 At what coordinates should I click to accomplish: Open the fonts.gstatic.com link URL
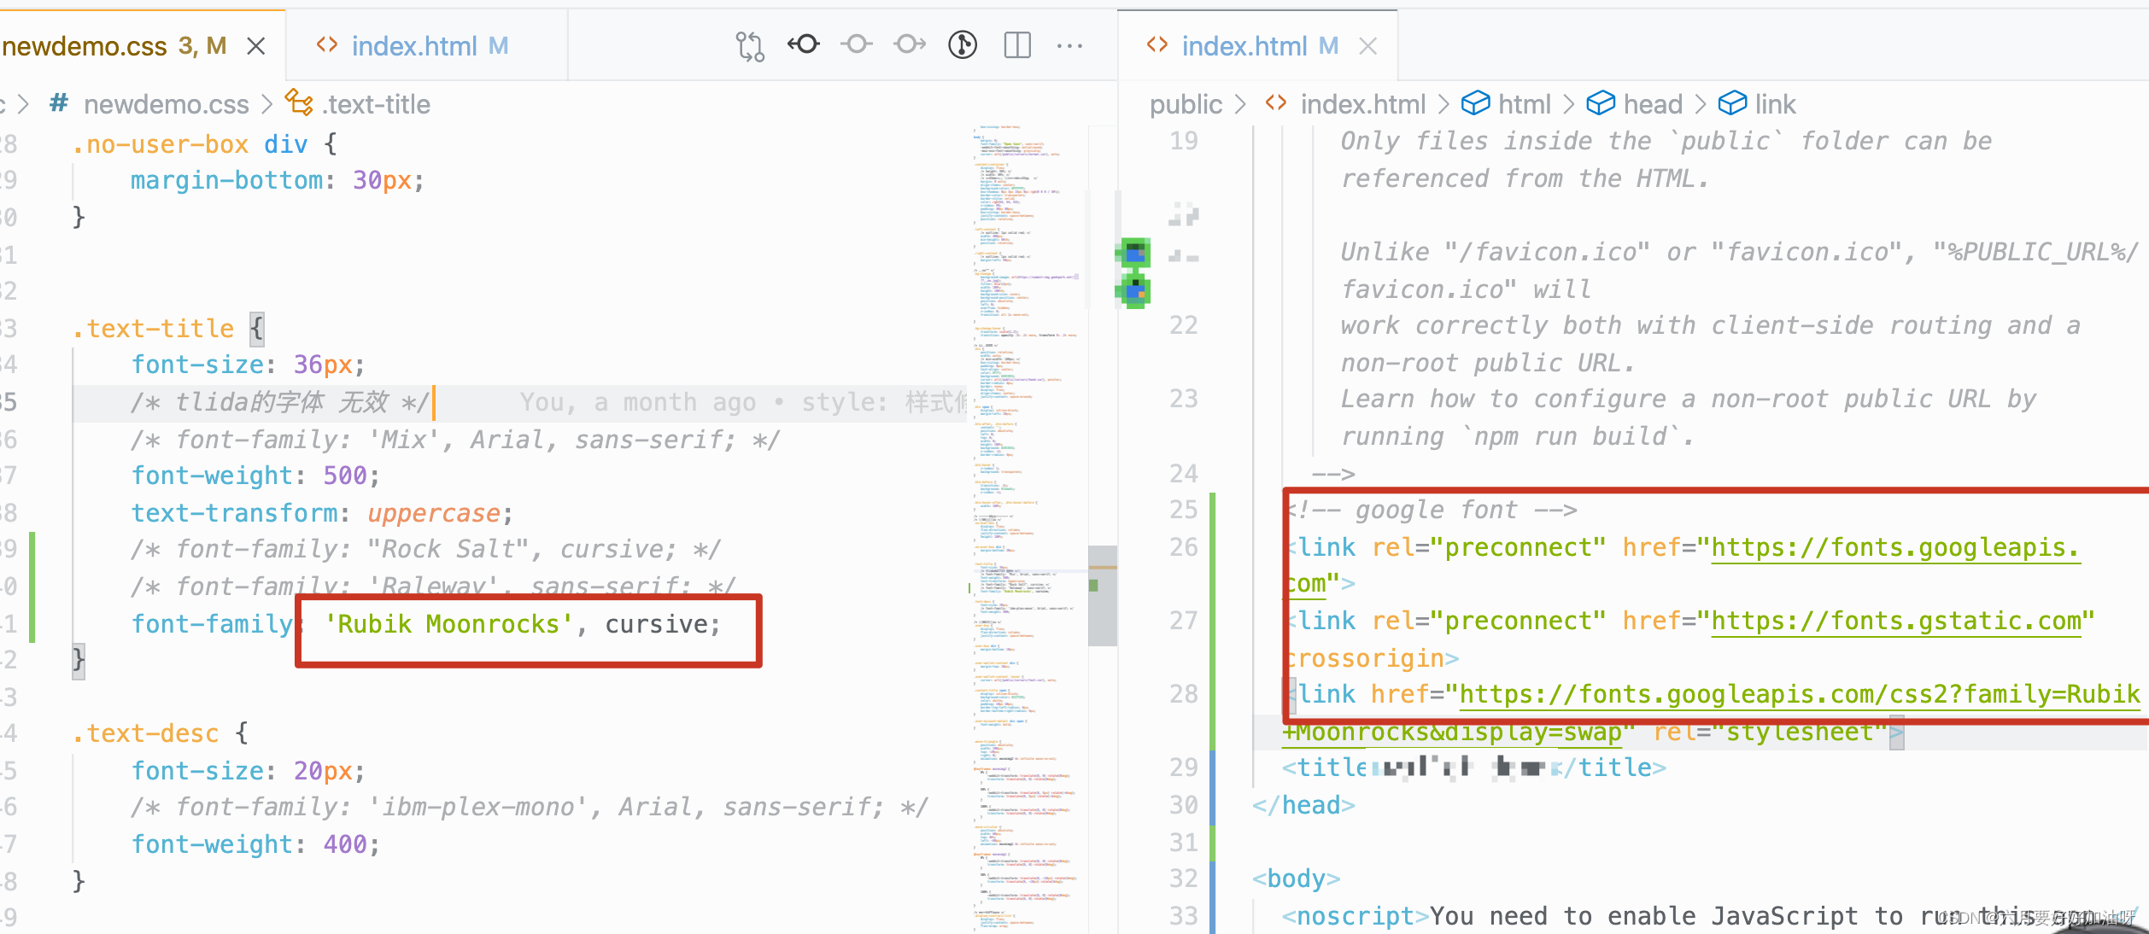(1896, 621)
